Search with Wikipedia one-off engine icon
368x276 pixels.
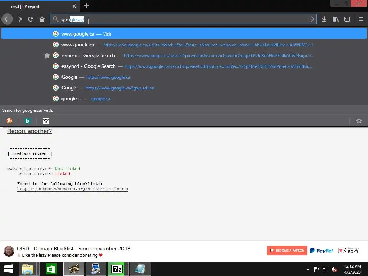pyautogui.click(x=46, y=121)
